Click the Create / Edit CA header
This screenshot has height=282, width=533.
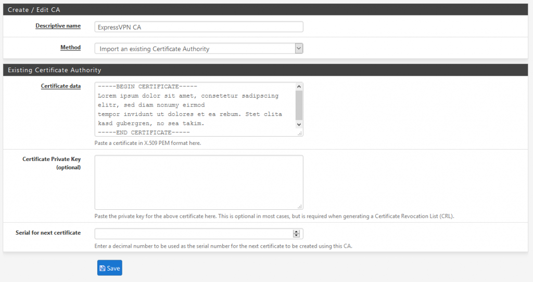tap(34, 10)
